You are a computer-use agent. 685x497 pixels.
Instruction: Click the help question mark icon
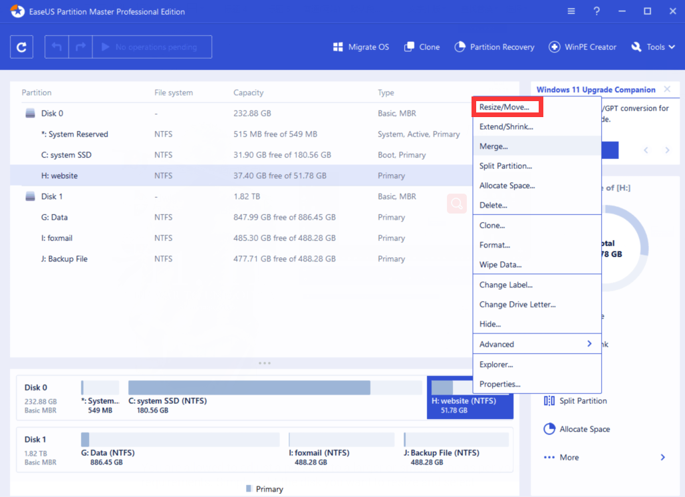pyautogui.click(x=596, y=11)
